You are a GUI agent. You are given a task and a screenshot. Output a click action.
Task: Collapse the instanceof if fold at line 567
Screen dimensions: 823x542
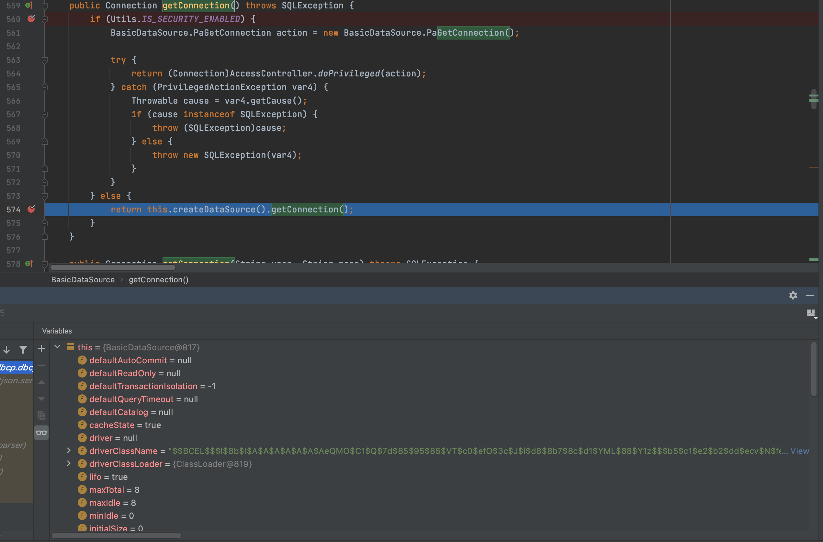click(45, 114)
